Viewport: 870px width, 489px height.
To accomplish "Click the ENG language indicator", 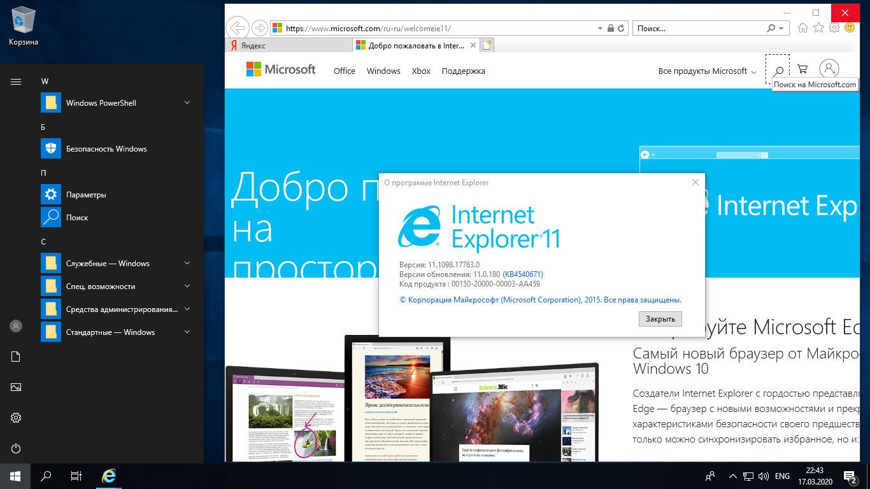I will click(x=782, y=476).
